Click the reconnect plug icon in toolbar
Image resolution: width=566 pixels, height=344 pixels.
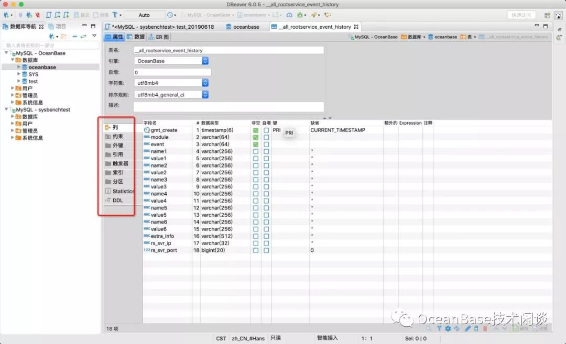(29, 15)
